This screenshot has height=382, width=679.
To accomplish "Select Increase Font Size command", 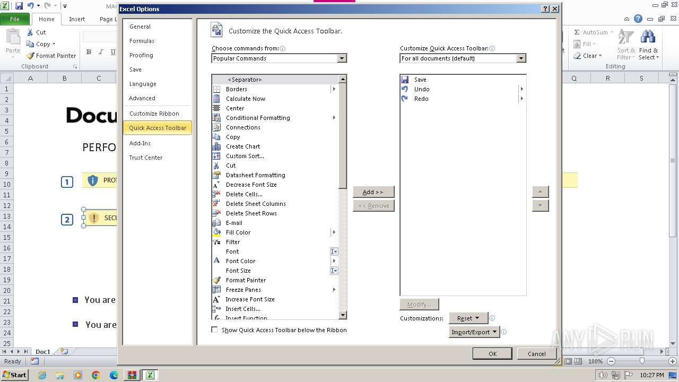I will click(x=275, y=299).
